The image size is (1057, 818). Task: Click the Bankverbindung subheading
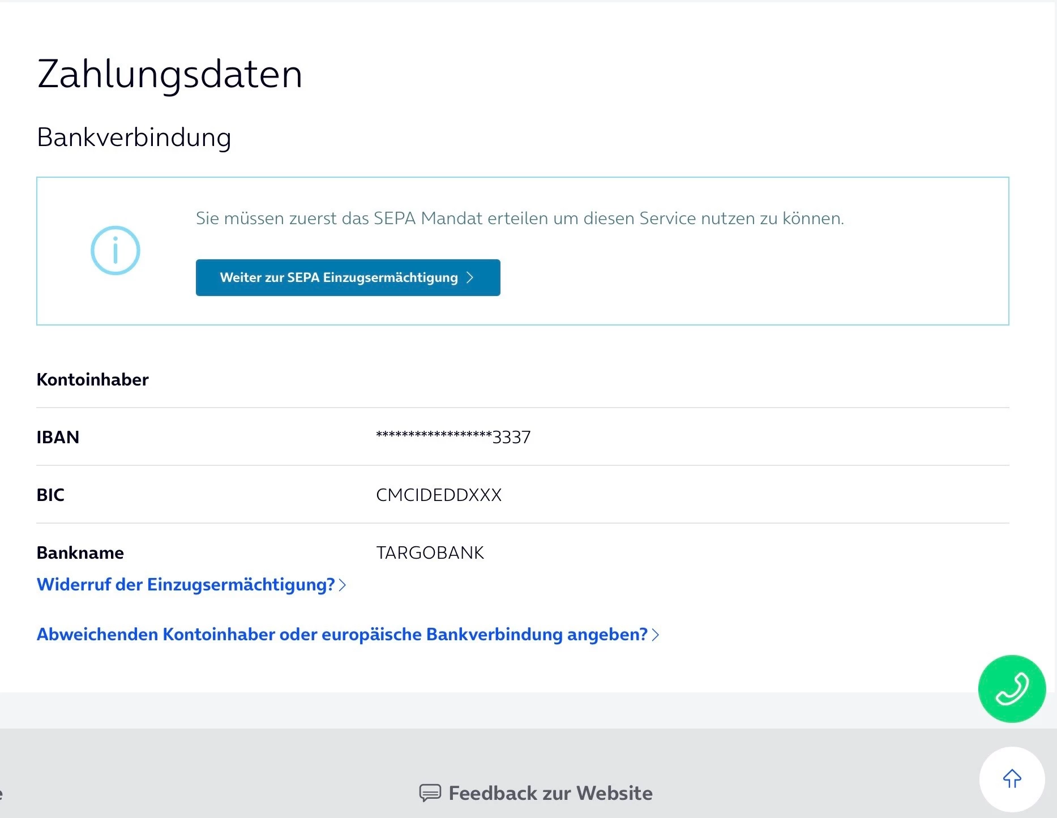(134, 137)
